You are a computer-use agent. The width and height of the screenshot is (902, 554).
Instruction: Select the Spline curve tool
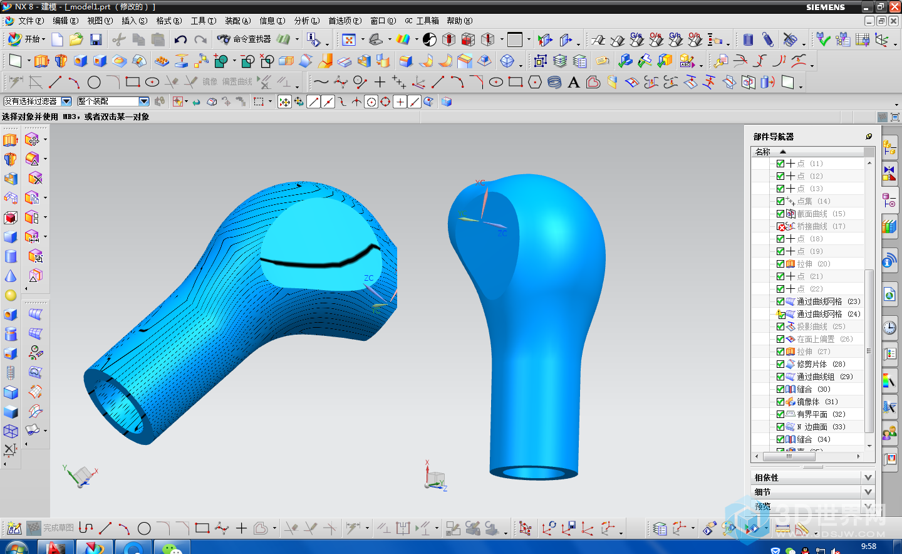click(x=321, y=82)
